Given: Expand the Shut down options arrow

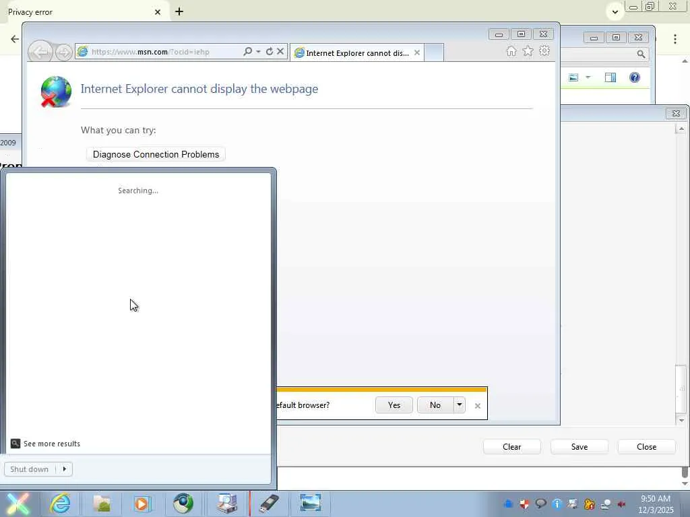Looking at the screenshot, I should (64, 469).
